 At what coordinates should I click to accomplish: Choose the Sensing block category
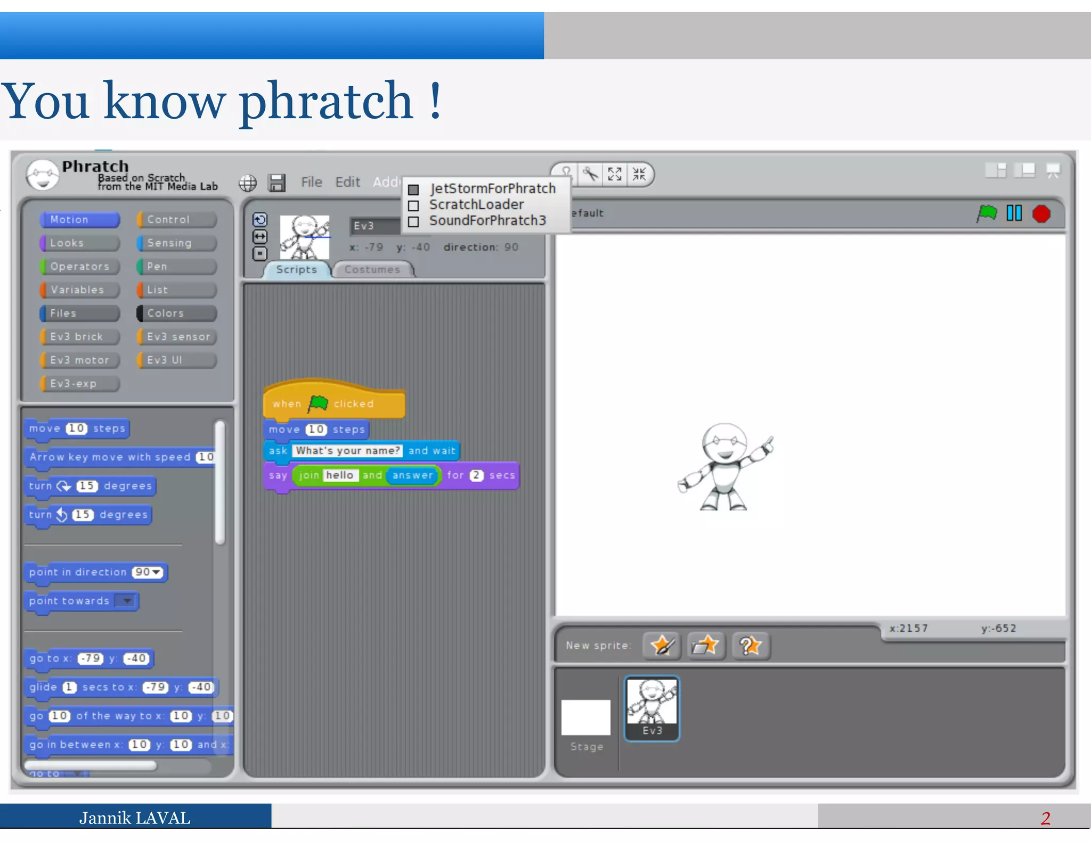click(177, 243)
